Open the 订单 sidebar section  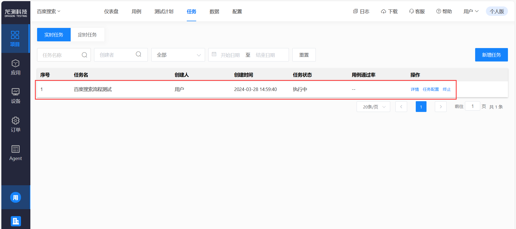tap(16, 124)
